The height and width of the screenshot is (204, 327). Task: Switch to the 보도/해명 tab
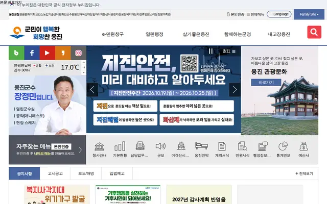[86, 173]
